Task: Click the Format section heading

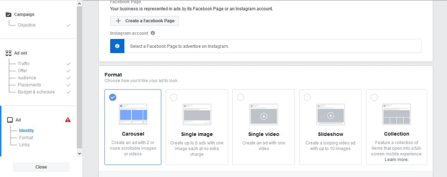Action: tap(113, 75)
